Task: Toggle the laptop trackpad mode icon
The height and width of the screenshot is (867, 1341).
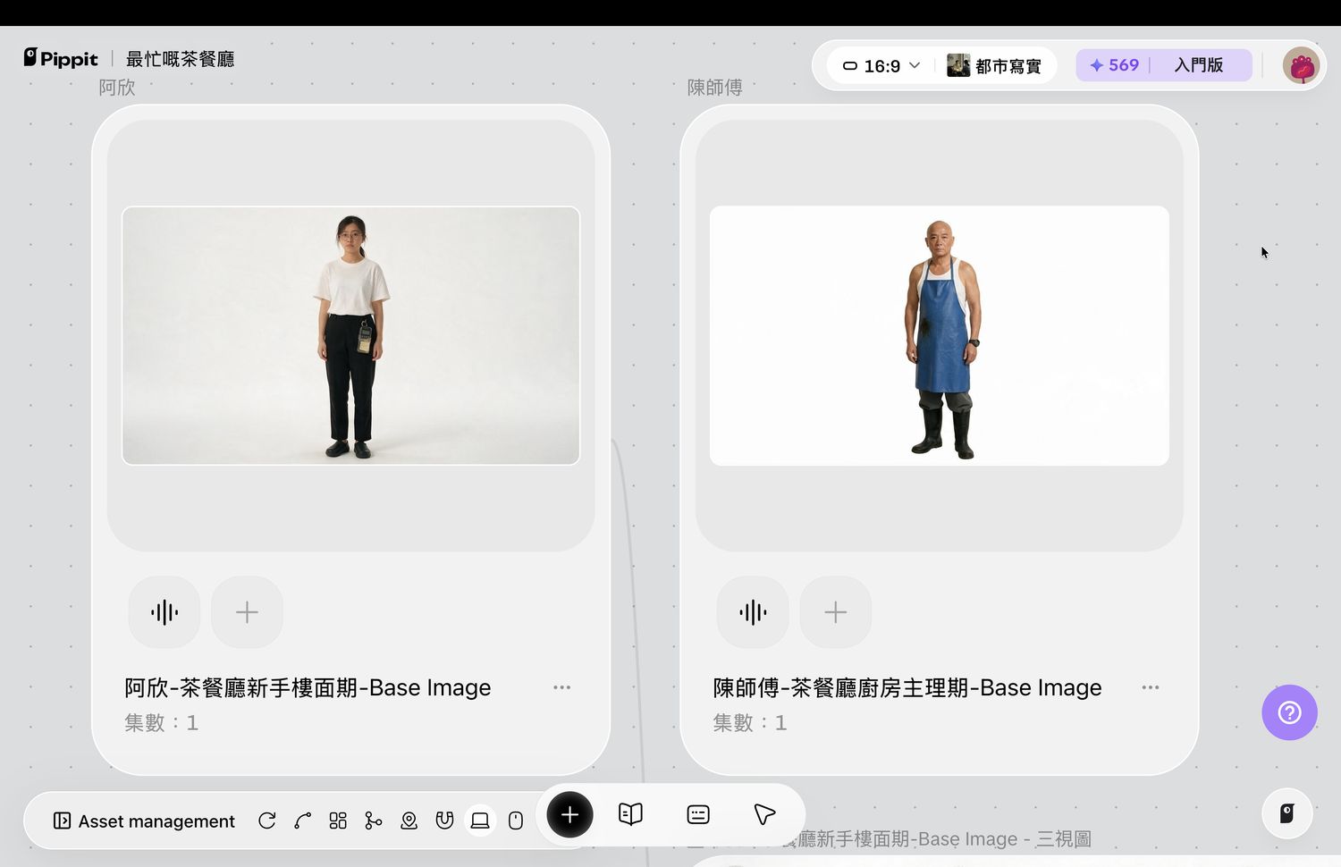Action: point(480,821)
